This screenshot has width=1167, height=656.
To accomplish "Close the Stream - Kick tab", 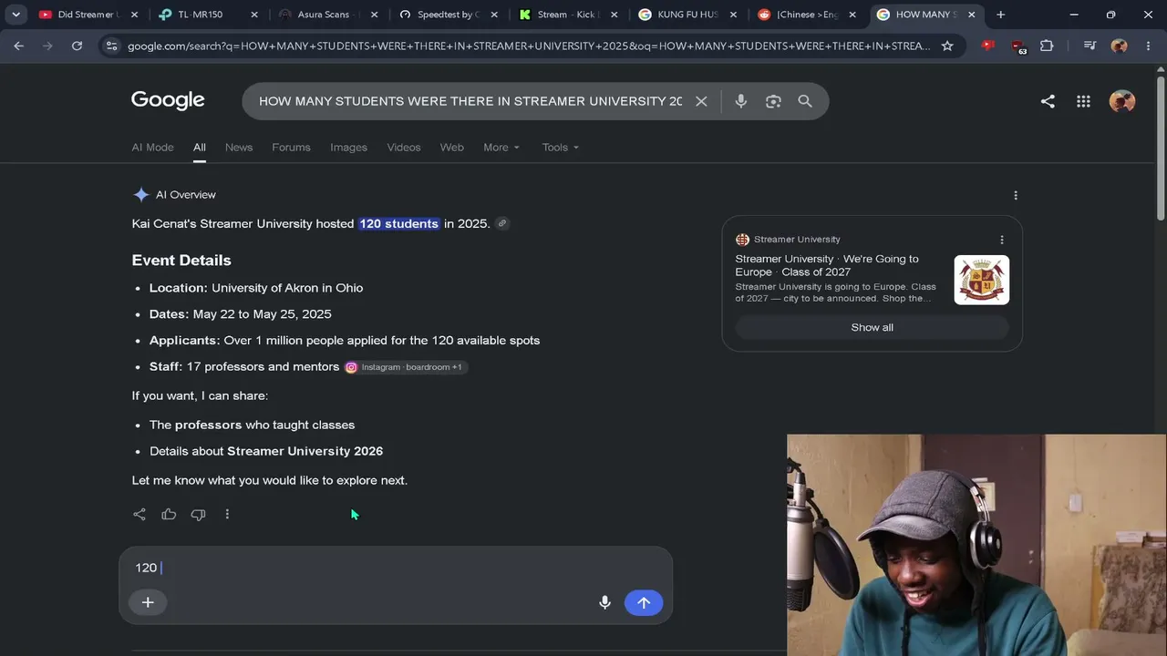I will point(614,15).
